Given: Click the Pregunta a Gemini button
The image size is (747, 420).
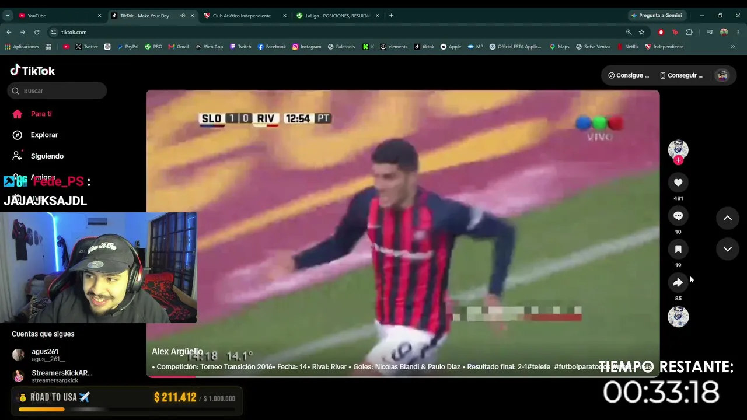Looking at the screenshot, I should tap(656, 16).
